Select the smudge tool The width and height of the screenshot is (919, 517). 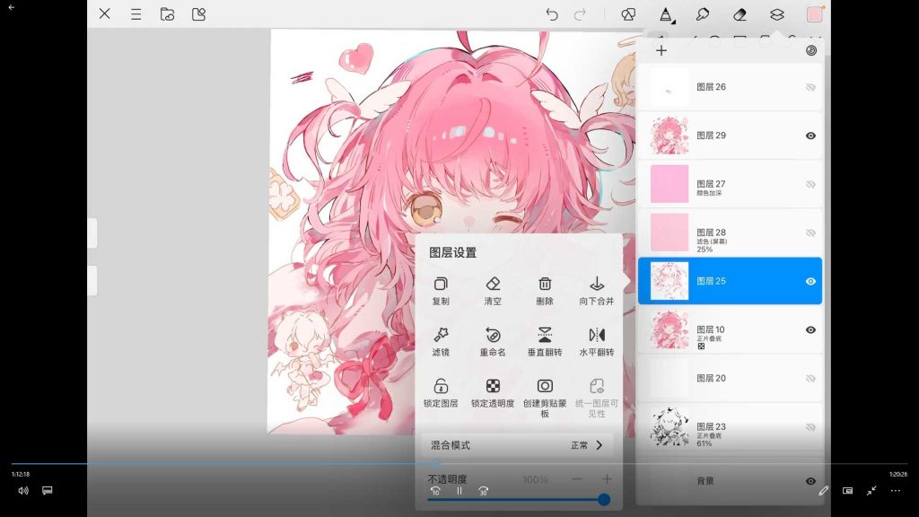[703, 14]
